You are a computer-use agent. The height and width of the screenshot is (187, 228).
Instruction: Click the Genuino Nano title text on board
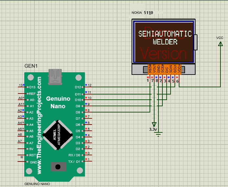[x=58, y=102]
